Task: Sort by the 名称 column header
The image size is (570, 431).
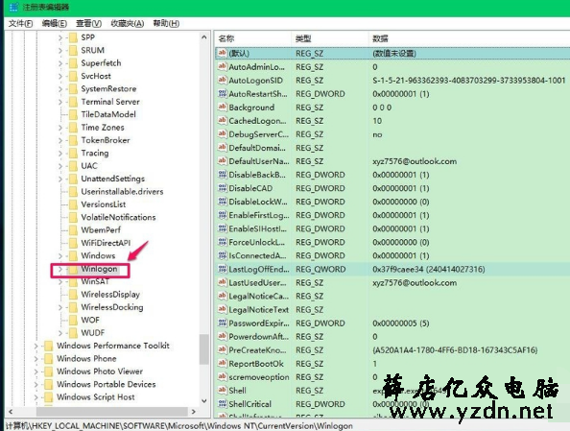Action: coord(253,38)
